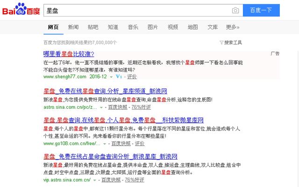Image resolution: width=299 pixels, height=187 pixels.
Task: Click the V1 verification badge icon
Action: point(119,76)
